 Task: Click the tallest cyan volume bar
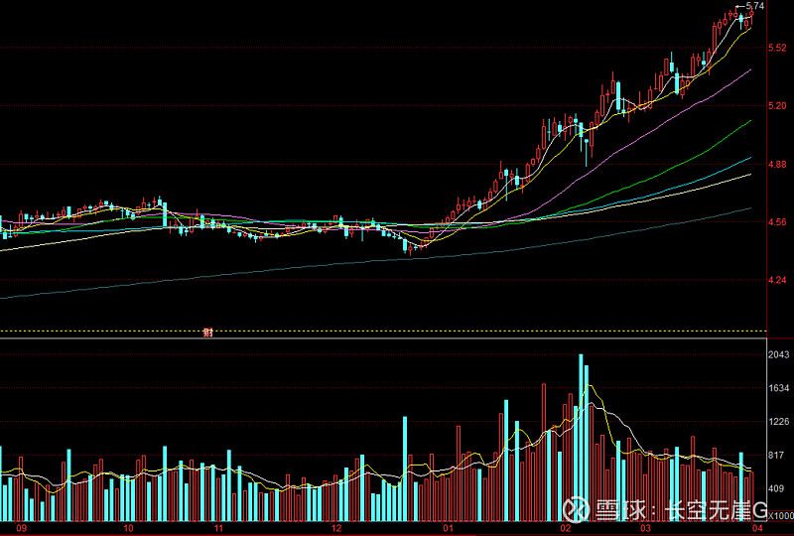[x=582, y=437]
